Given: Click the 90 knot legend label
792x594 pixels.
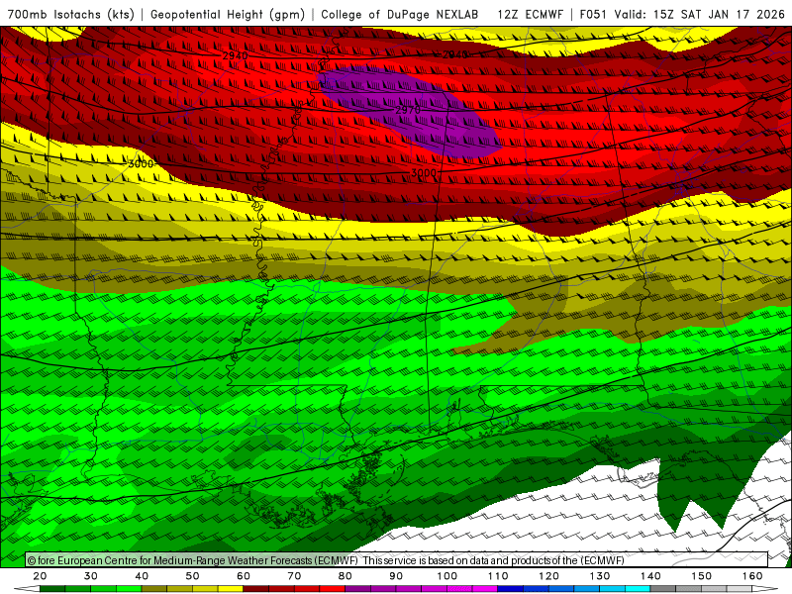Looking at the screenshot, I should click(x=396, y=576).
